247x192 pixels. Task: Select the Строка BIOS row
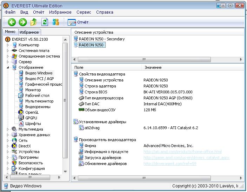pos(158,92)
